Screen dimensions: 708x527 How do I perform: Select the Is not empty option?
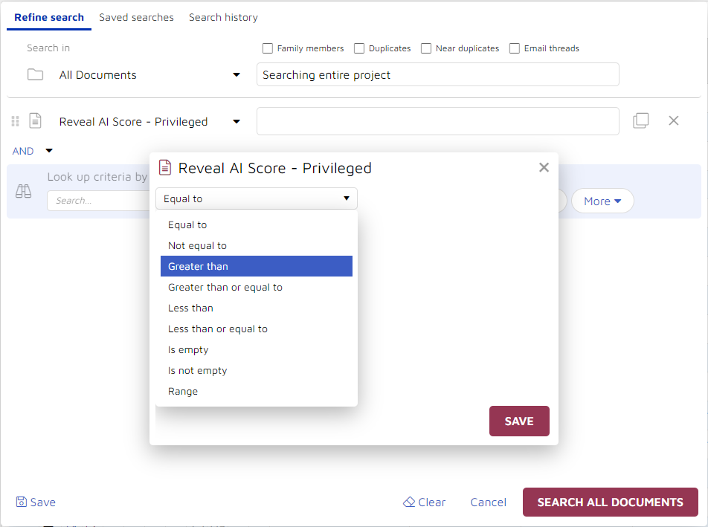(257, 370)
